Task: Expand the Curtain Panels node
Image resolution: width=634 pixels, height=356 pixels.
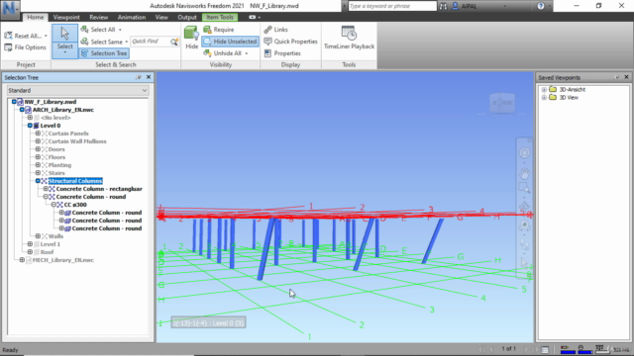Action: pos(38,133)
